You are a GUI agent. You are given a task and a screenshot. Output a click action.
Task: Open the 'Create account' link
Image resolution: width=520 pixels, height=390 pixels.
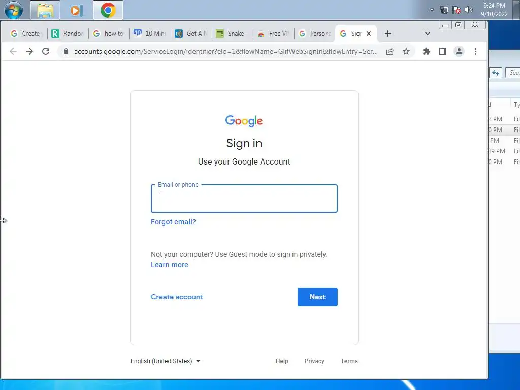177,297
